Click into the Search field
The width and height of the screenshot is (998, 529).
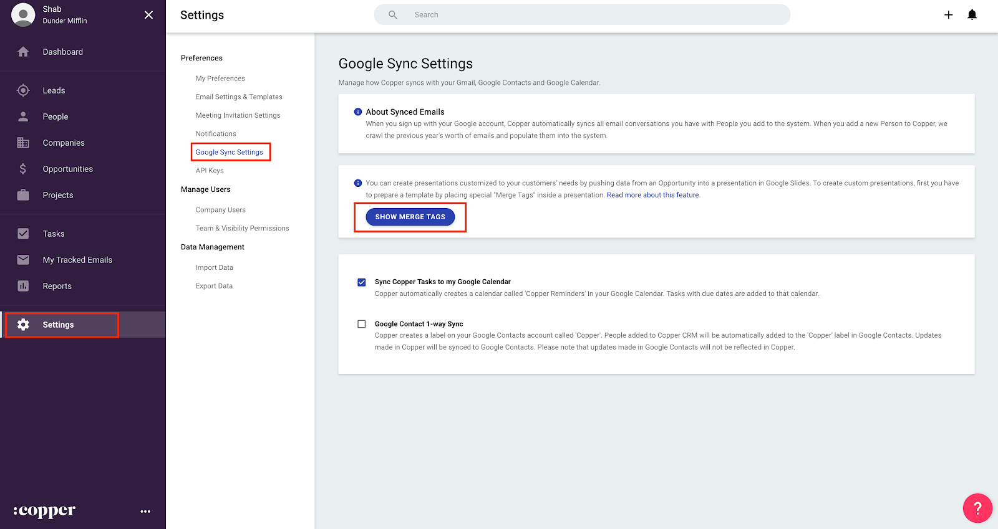click(582, 15)
